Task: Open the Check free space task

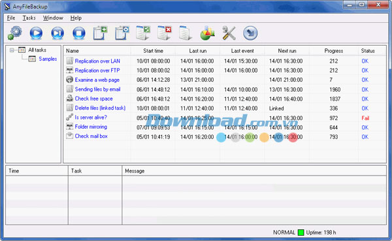Action: click(93, 99)
